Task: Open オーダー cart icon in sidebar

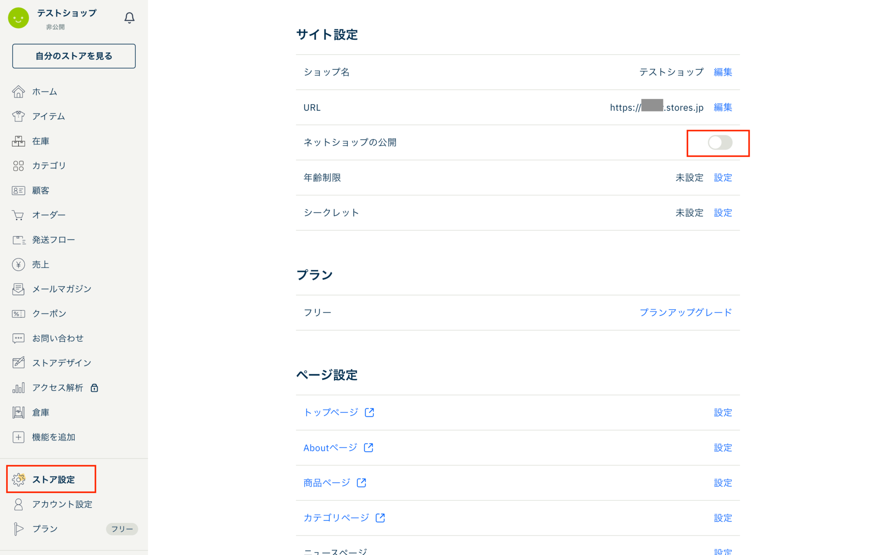Action: [18, 215]
